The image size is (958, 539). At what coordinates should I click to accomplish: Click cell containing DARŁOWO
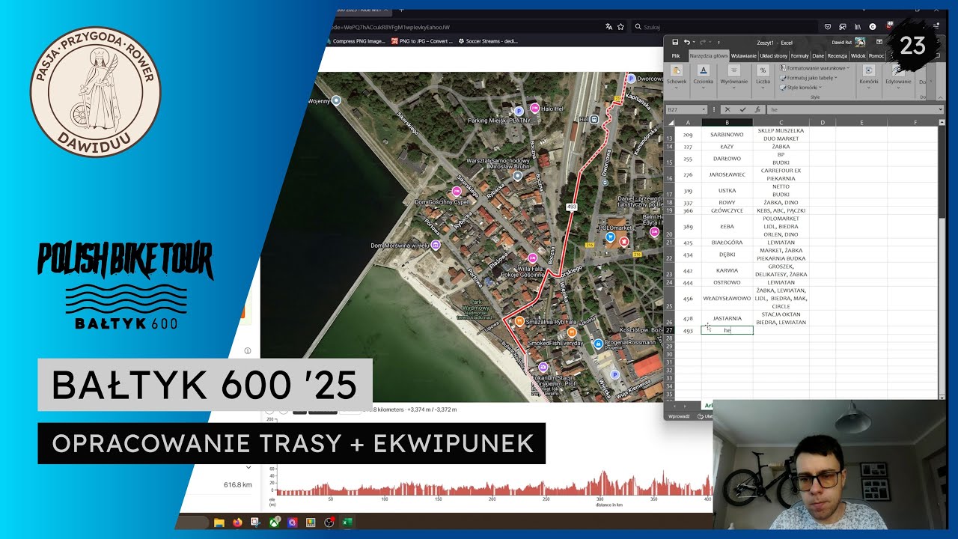727,159
